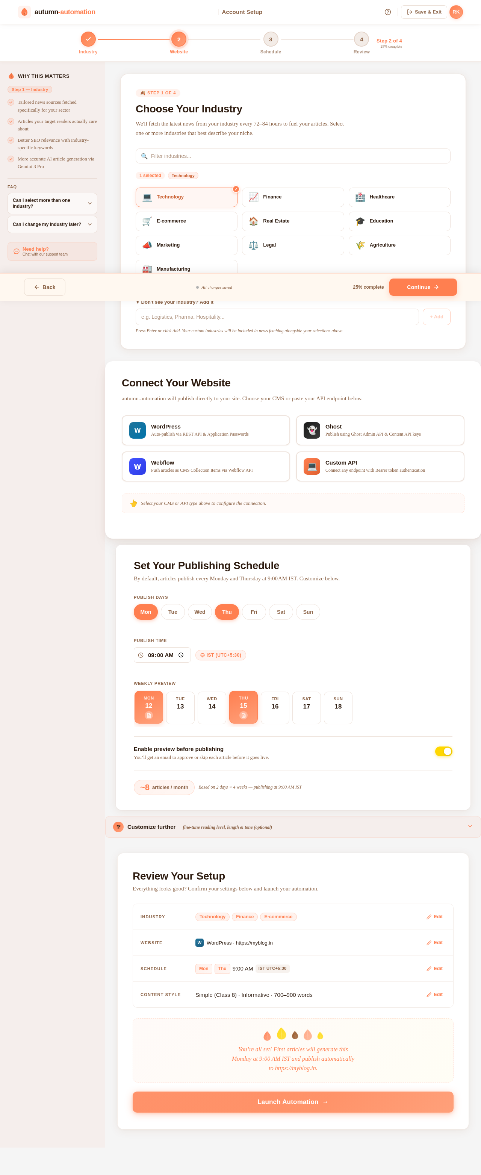
Task: Click the autumn-automation leaf logo
Action: click(24, 12)
